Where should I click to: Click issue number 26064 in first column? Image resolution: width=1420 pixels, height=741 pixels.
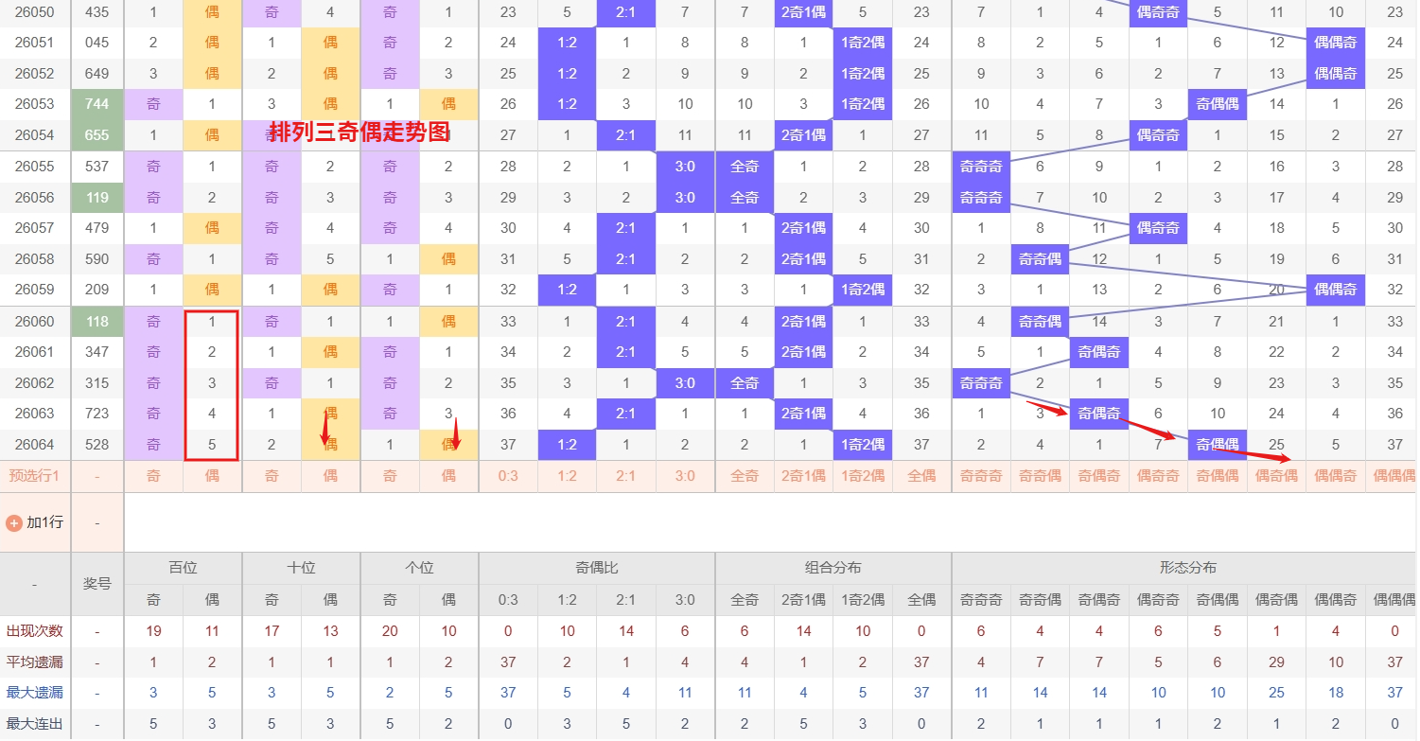[x=35, y=445]
